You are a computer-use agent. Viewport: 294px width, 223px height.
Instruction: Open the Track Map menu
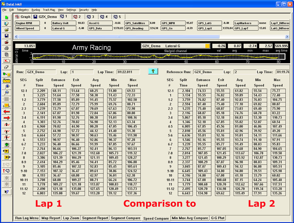(x=49, y=10)
